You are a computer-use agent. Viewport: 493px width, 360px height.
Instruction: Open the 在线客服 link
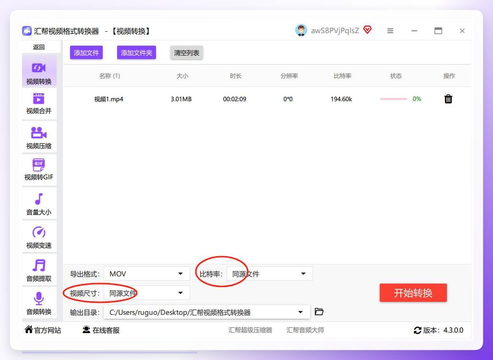click(101, 330)
